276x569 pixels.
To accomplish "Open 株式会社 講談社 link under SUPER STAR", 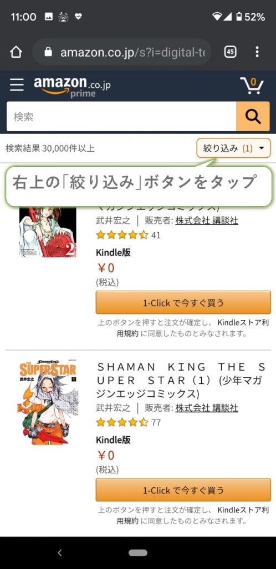I will 207,407.
